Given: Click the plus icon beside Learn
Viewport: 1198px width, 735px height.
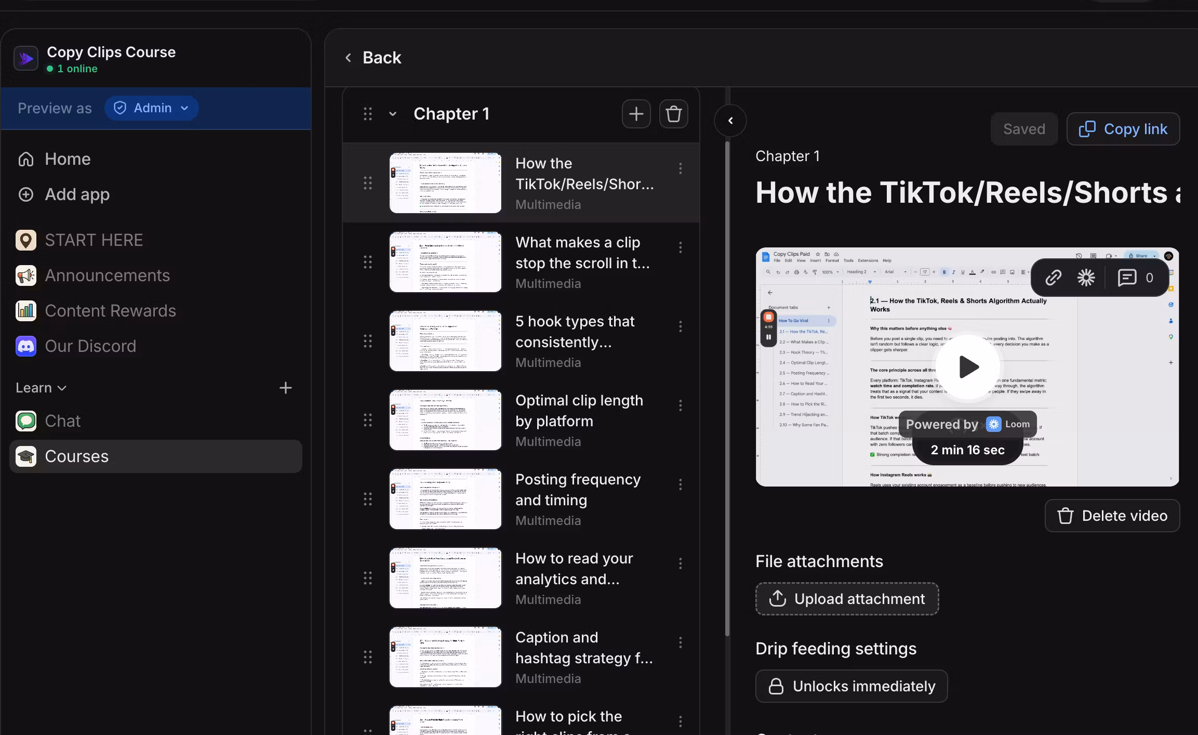Looking at the screenshot, I should [x=285, y=388].
